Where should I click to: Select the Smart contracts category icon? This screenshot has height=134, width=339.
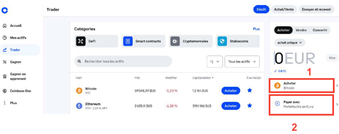pos(128,41)
